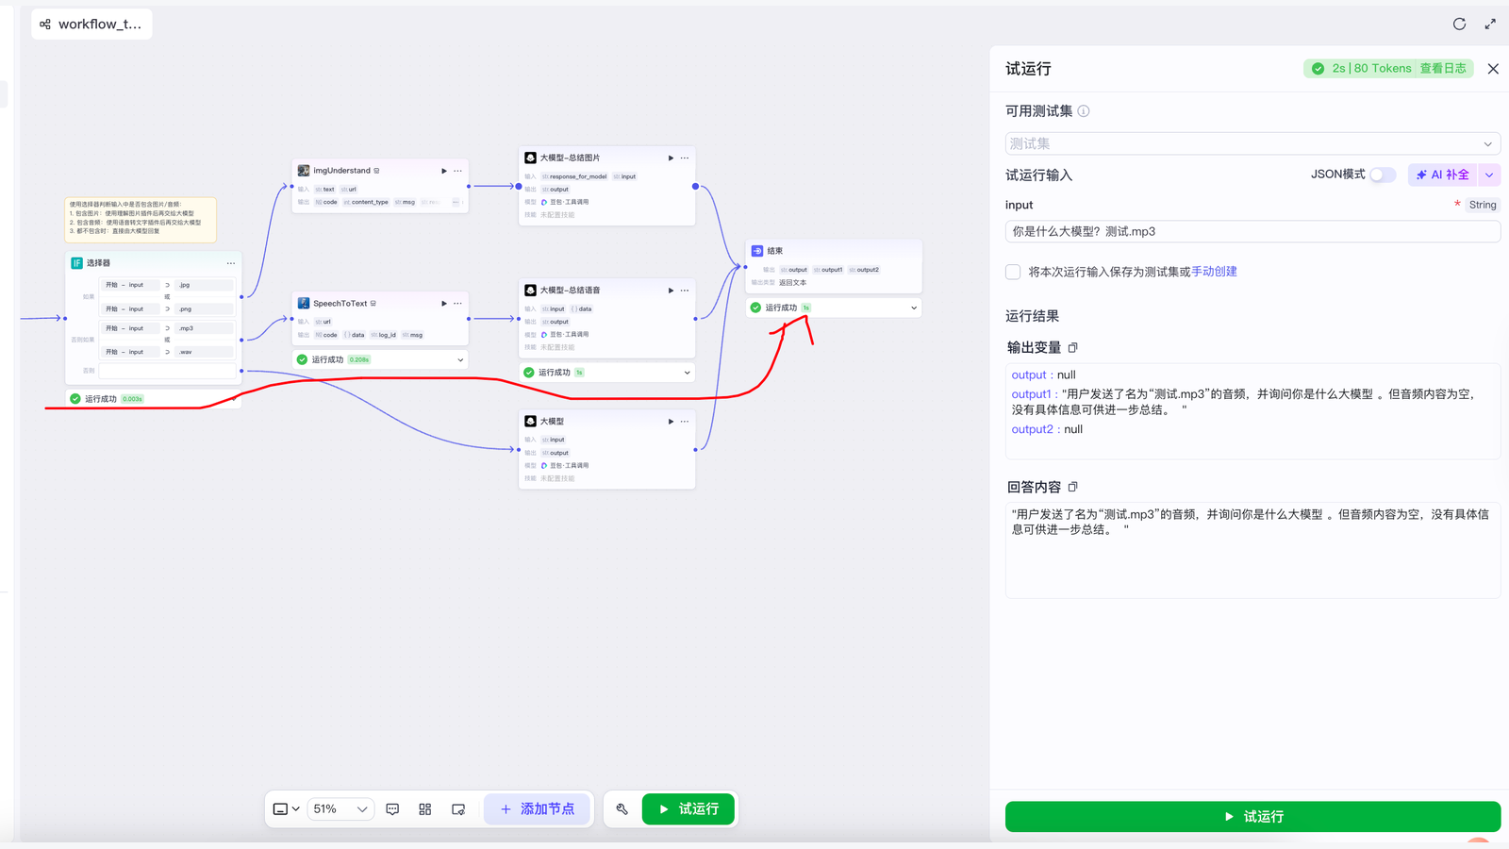Check the save run input as test set box
The height and width of the screenshot is (849, 1509).
pyautogui.click(x=1013, y=272)
